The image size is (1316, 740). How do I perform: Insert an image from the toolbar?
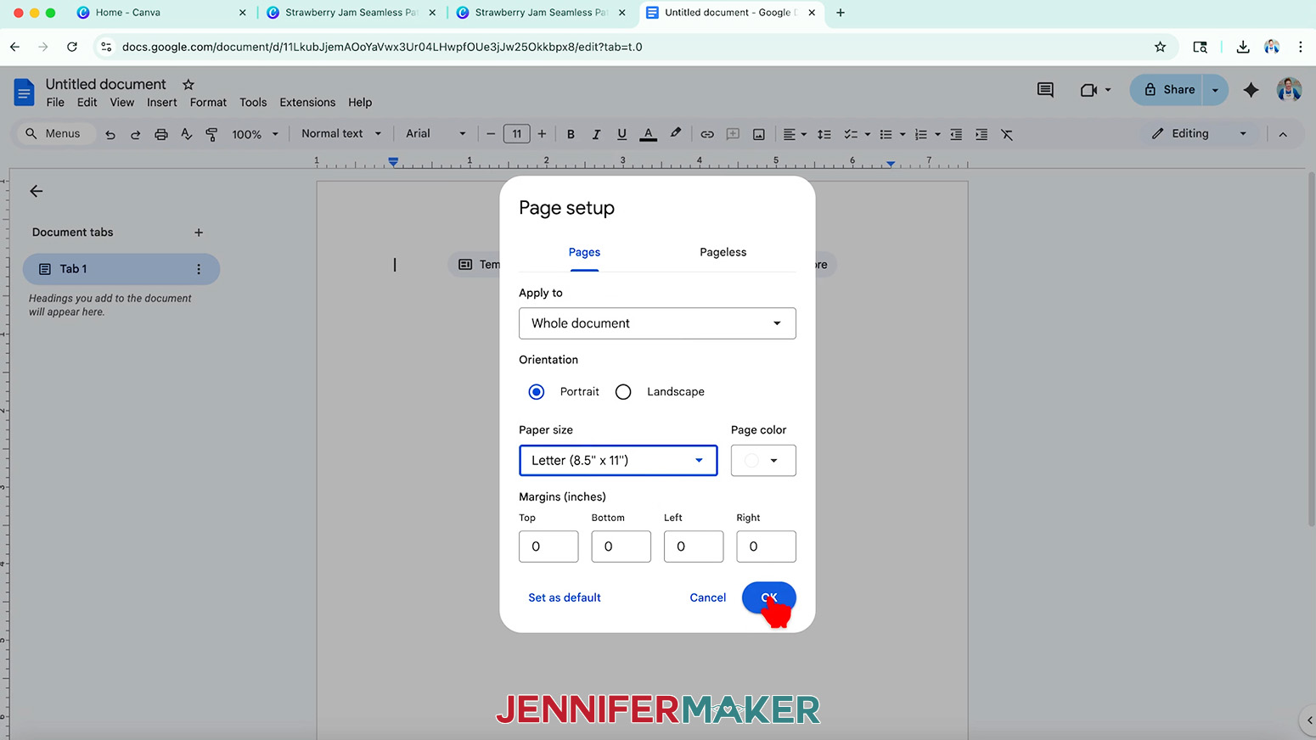(x=759, y=134)
